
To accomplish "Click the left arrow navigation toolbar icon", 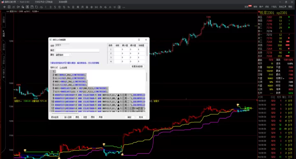I will tap(101, 7).
